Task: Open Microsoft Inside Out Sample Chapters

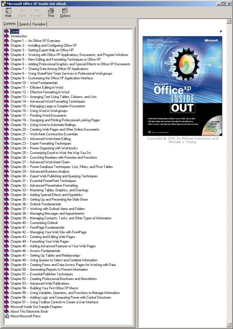Action: point(36,307)
